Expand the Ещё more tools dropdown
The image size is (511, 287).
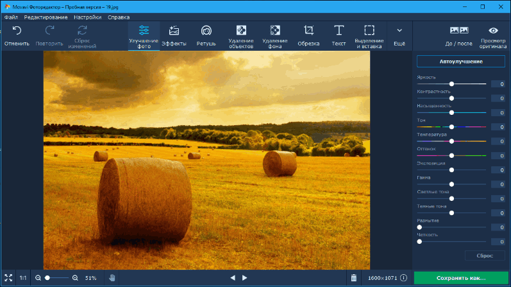click(399, 36)
